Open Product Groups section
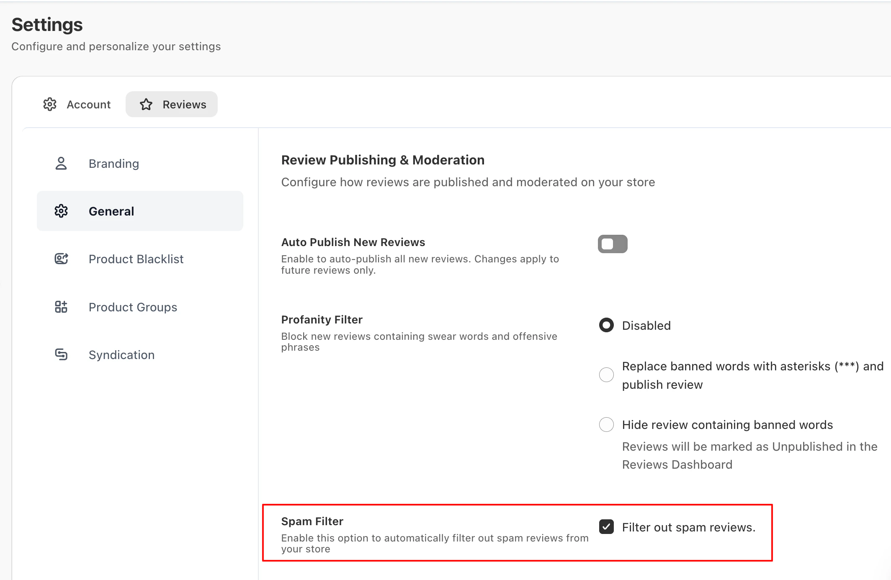 pos(133,307)
